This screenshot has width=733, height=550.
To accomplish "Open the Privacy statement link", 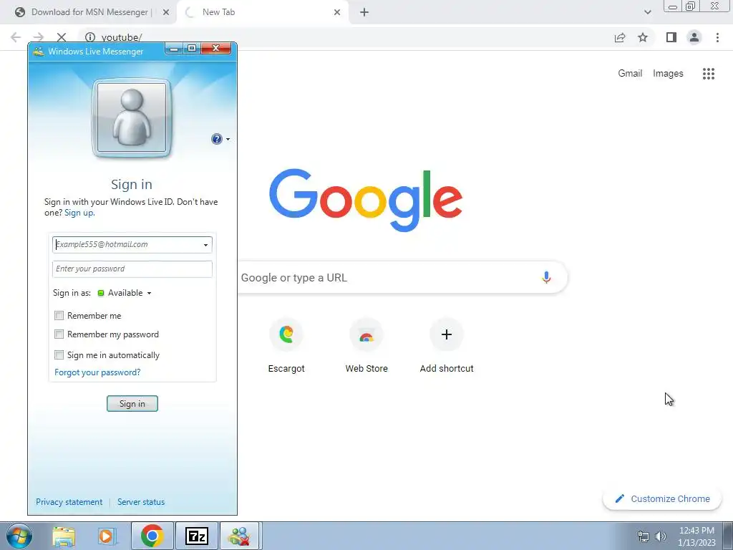I will pos(69,502).
